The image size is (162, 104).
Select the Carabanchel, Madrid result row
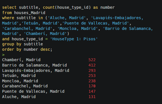click(x=49, y=86)
